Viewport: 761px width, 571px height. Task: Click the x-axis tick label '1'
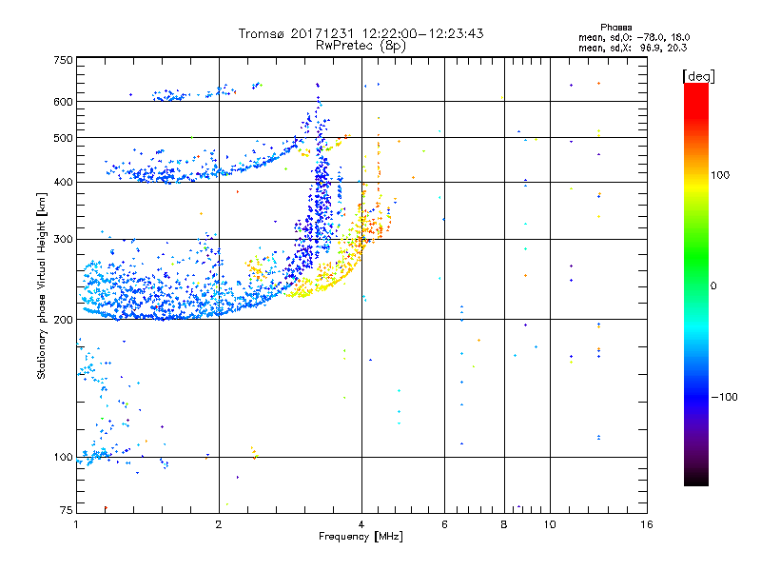pyautogui.click(x=76, y=524)
